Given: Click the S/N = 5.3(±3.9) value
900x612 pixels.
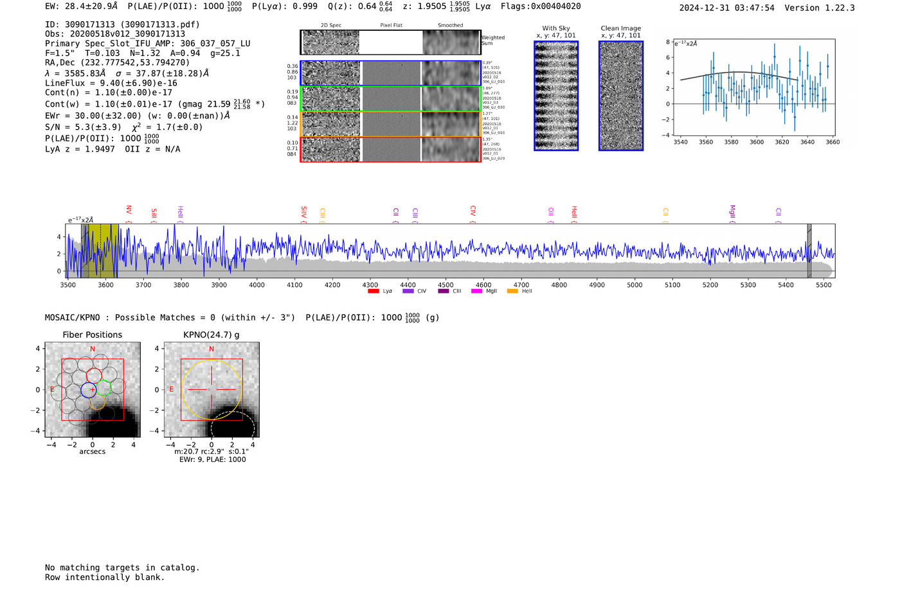Looking at the screenshot, I should [x=83, y=127].
